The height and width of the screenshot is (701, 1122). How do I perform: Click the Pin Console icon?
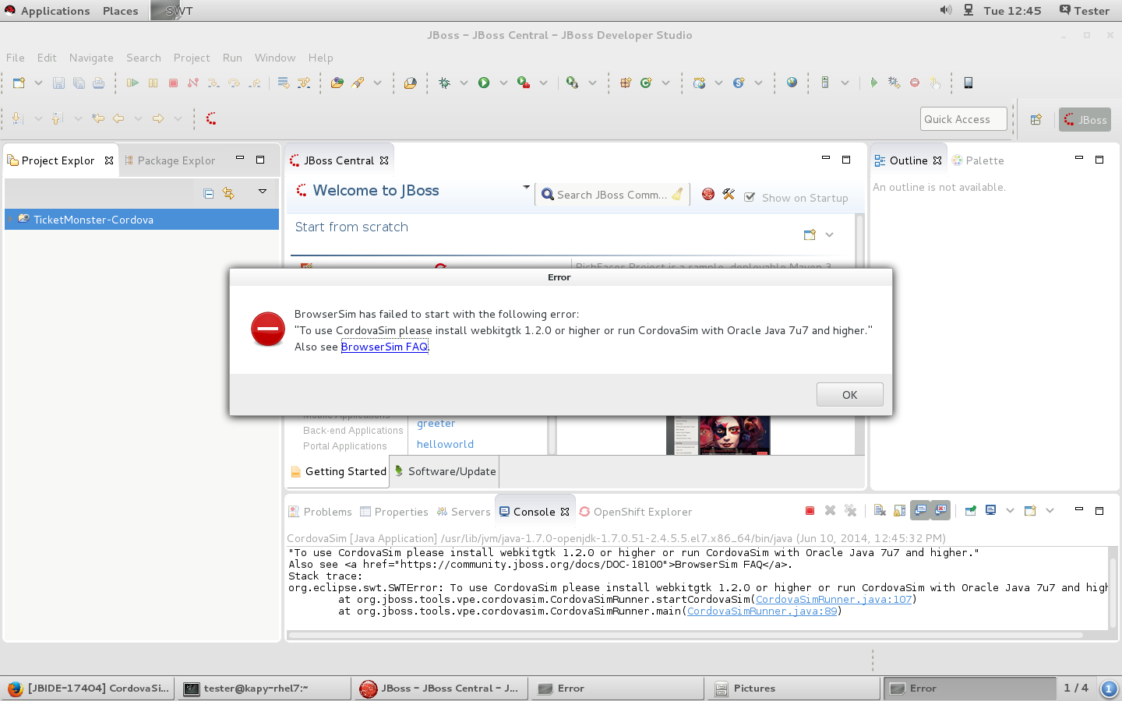971,511
